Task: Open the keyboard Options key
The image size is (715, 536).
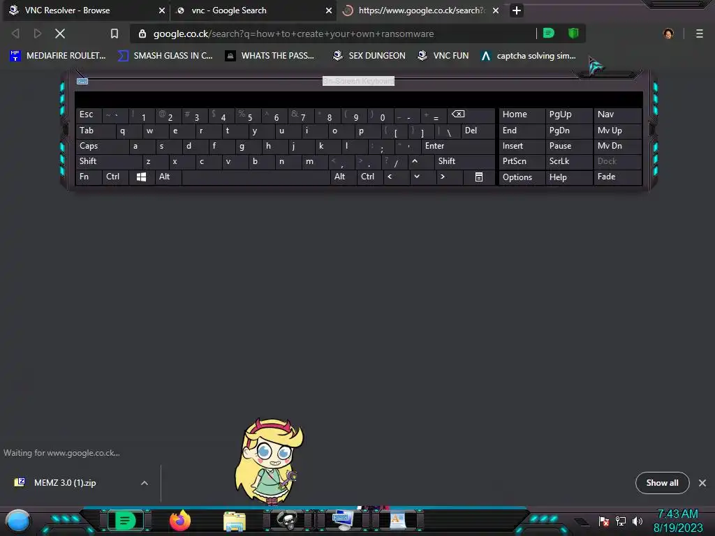Action: click(522, 177)
